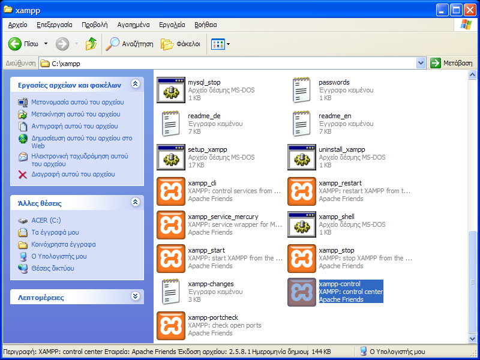
Task: Go up one folder level
Action: pyautogui.click(x=91, y=44)
